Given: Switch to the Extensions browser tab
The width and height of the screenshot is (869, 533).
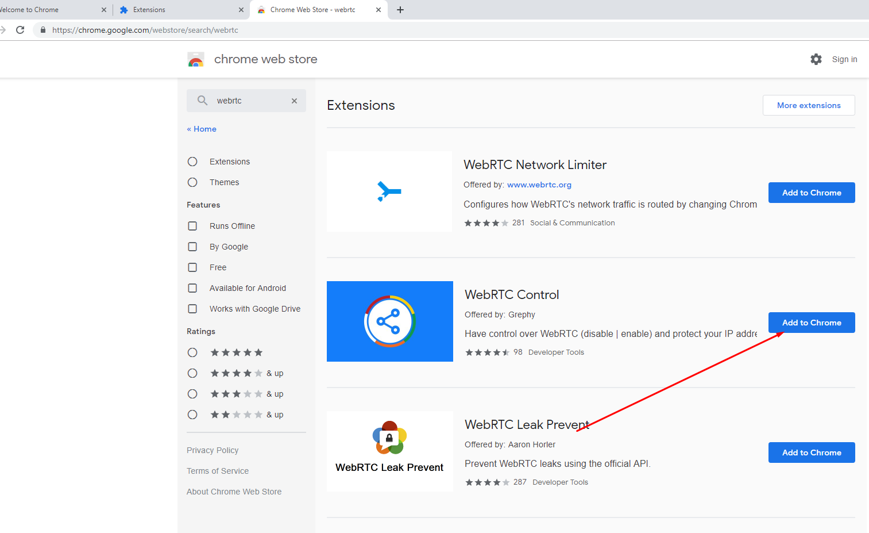Looking at the screenshot, I should [181, 10].
